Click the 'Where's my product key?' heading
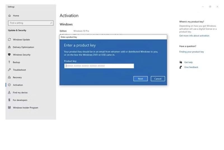Screen dimensions: 224x150 coord(192,22)
